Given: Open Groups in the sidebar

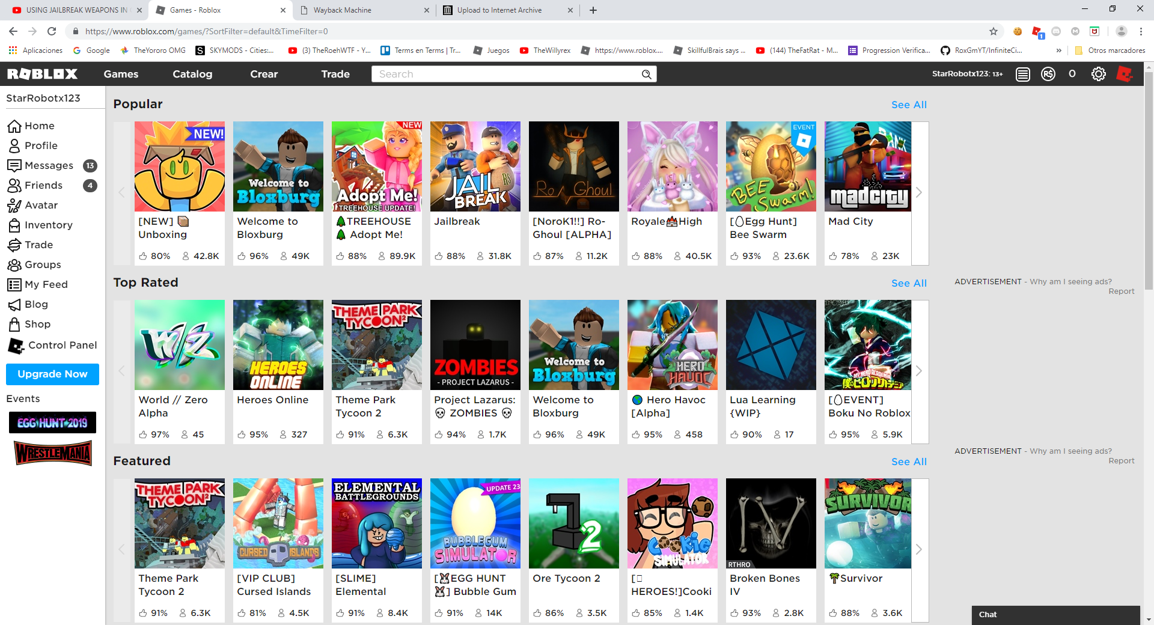Looking at the screenshot, I should (x=34, y=264).
